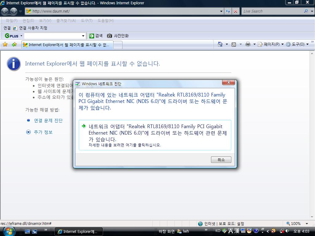Click the volume speaker tray icon
This screenshot has height=236, width=315.
[287, 231]
